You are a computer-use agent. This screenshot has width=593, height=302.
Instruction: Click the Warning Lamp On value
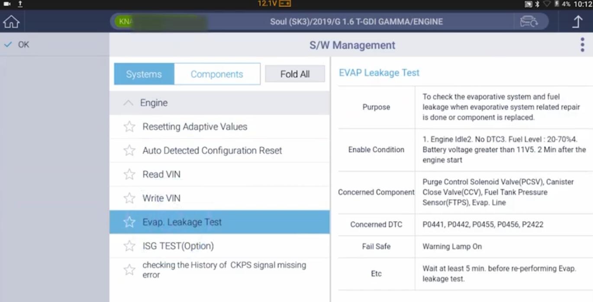click(x=452, y=246)
